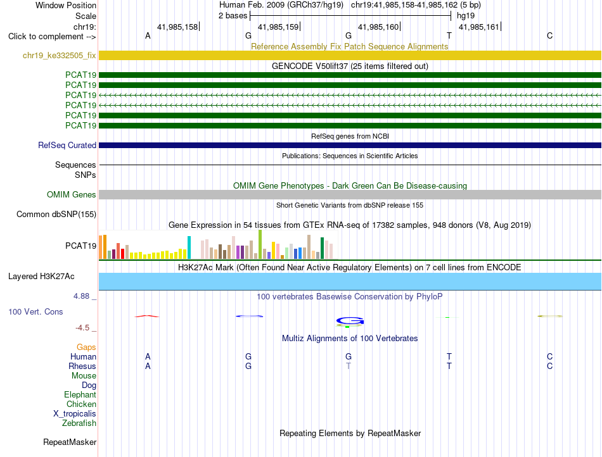
Task: Select the dark blue RefSeq Curated bar
Action: (x=350, y=146)
